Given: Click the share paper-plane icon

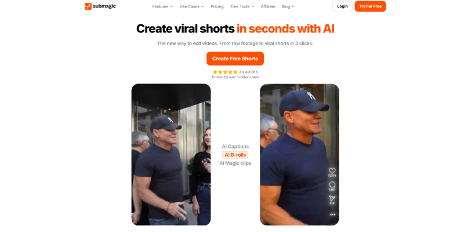Looking at the screenshot, I should 332,198.
